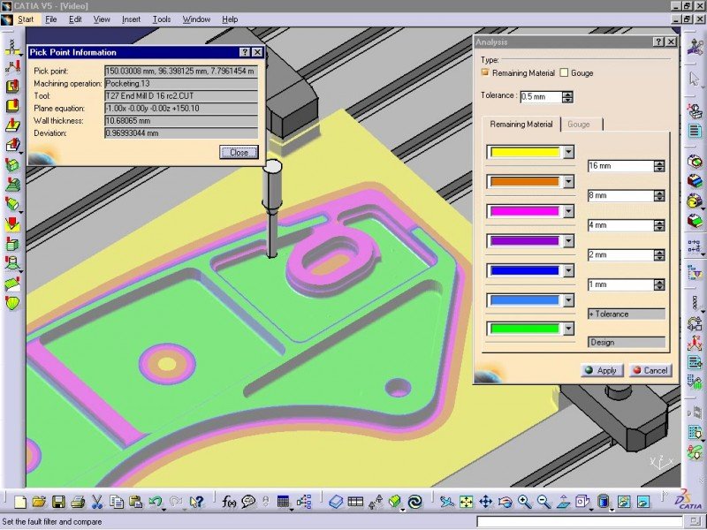Switch to the Remaining Material tab

point(521,125)
